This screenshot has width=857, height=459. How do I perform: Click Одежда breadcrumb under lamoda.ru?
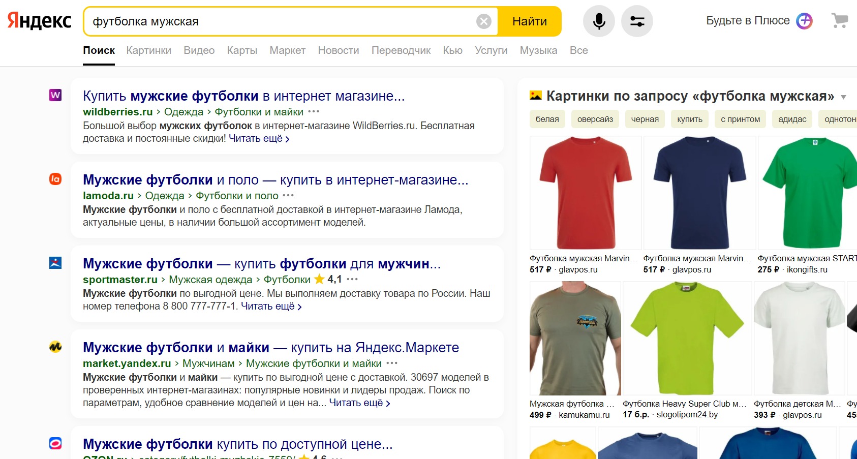(165, 196)
